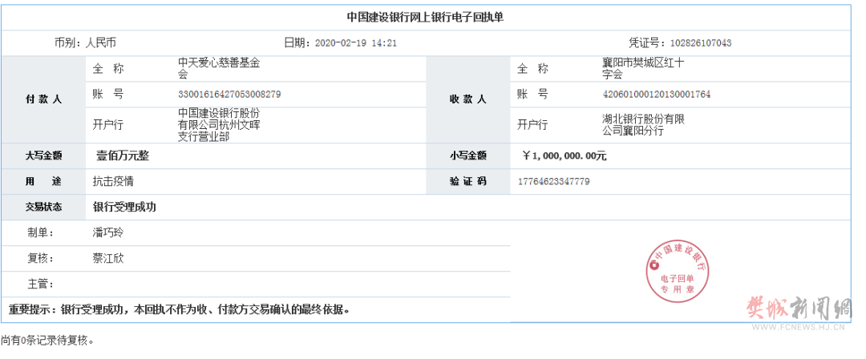Select payer bank 中国建设银行股份有限公司杭州文晖支行营业部
The height and width of the screenshot is (359, 866).
point(218,125)
